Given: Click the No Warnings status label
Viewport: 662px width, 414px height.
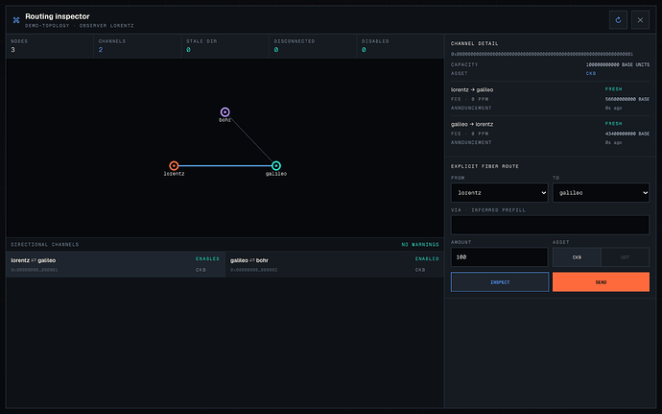Looking at the screenshot, I should pyautogui.click(x=420, y=244).
